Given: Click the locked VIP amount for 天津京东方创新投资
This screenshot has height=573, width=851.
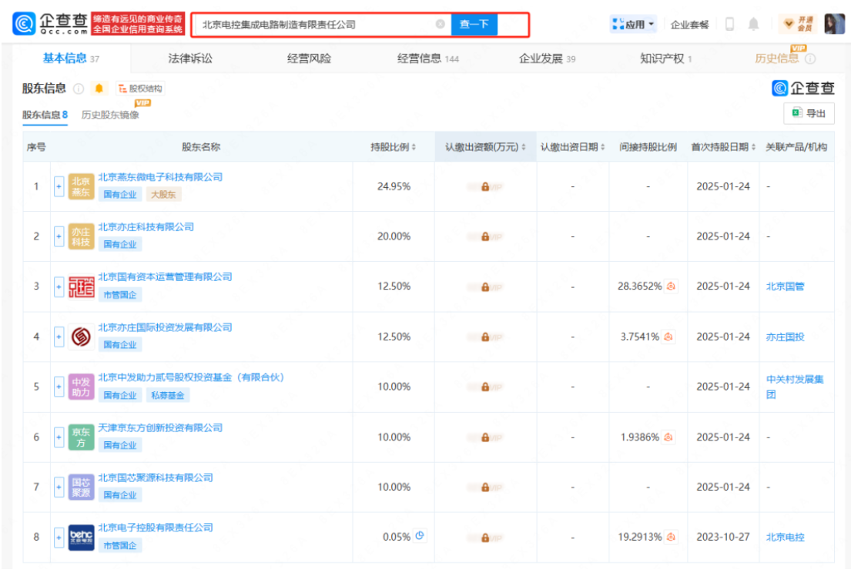Looking at the screenshot, I should tap(485, 437).
